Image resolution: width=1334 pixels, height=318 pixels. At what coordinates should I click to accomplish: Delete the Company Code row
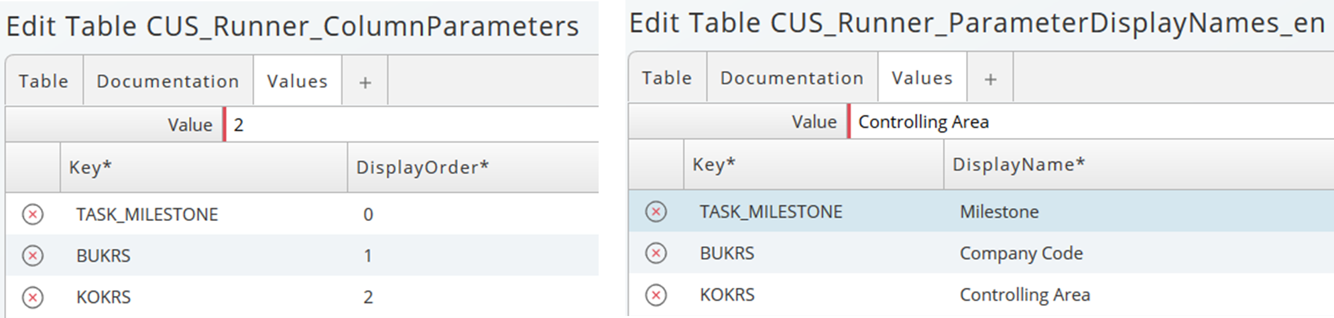[x=656, y=253]
